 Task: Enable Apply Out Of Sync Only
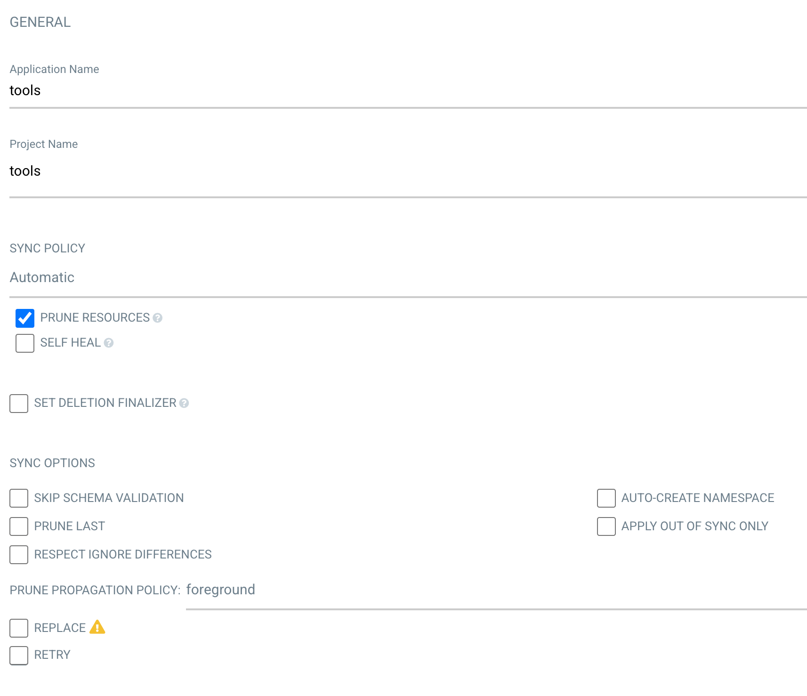pyautogui.click(x=606, y=526)
